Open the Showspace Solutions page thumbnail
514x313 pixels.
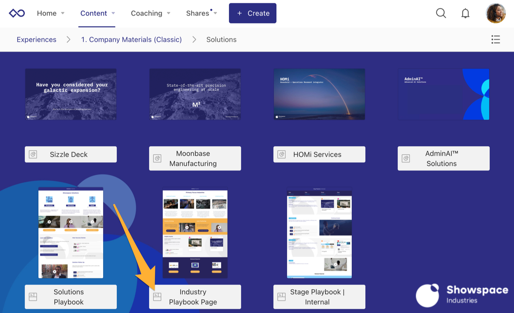[71, 233]
